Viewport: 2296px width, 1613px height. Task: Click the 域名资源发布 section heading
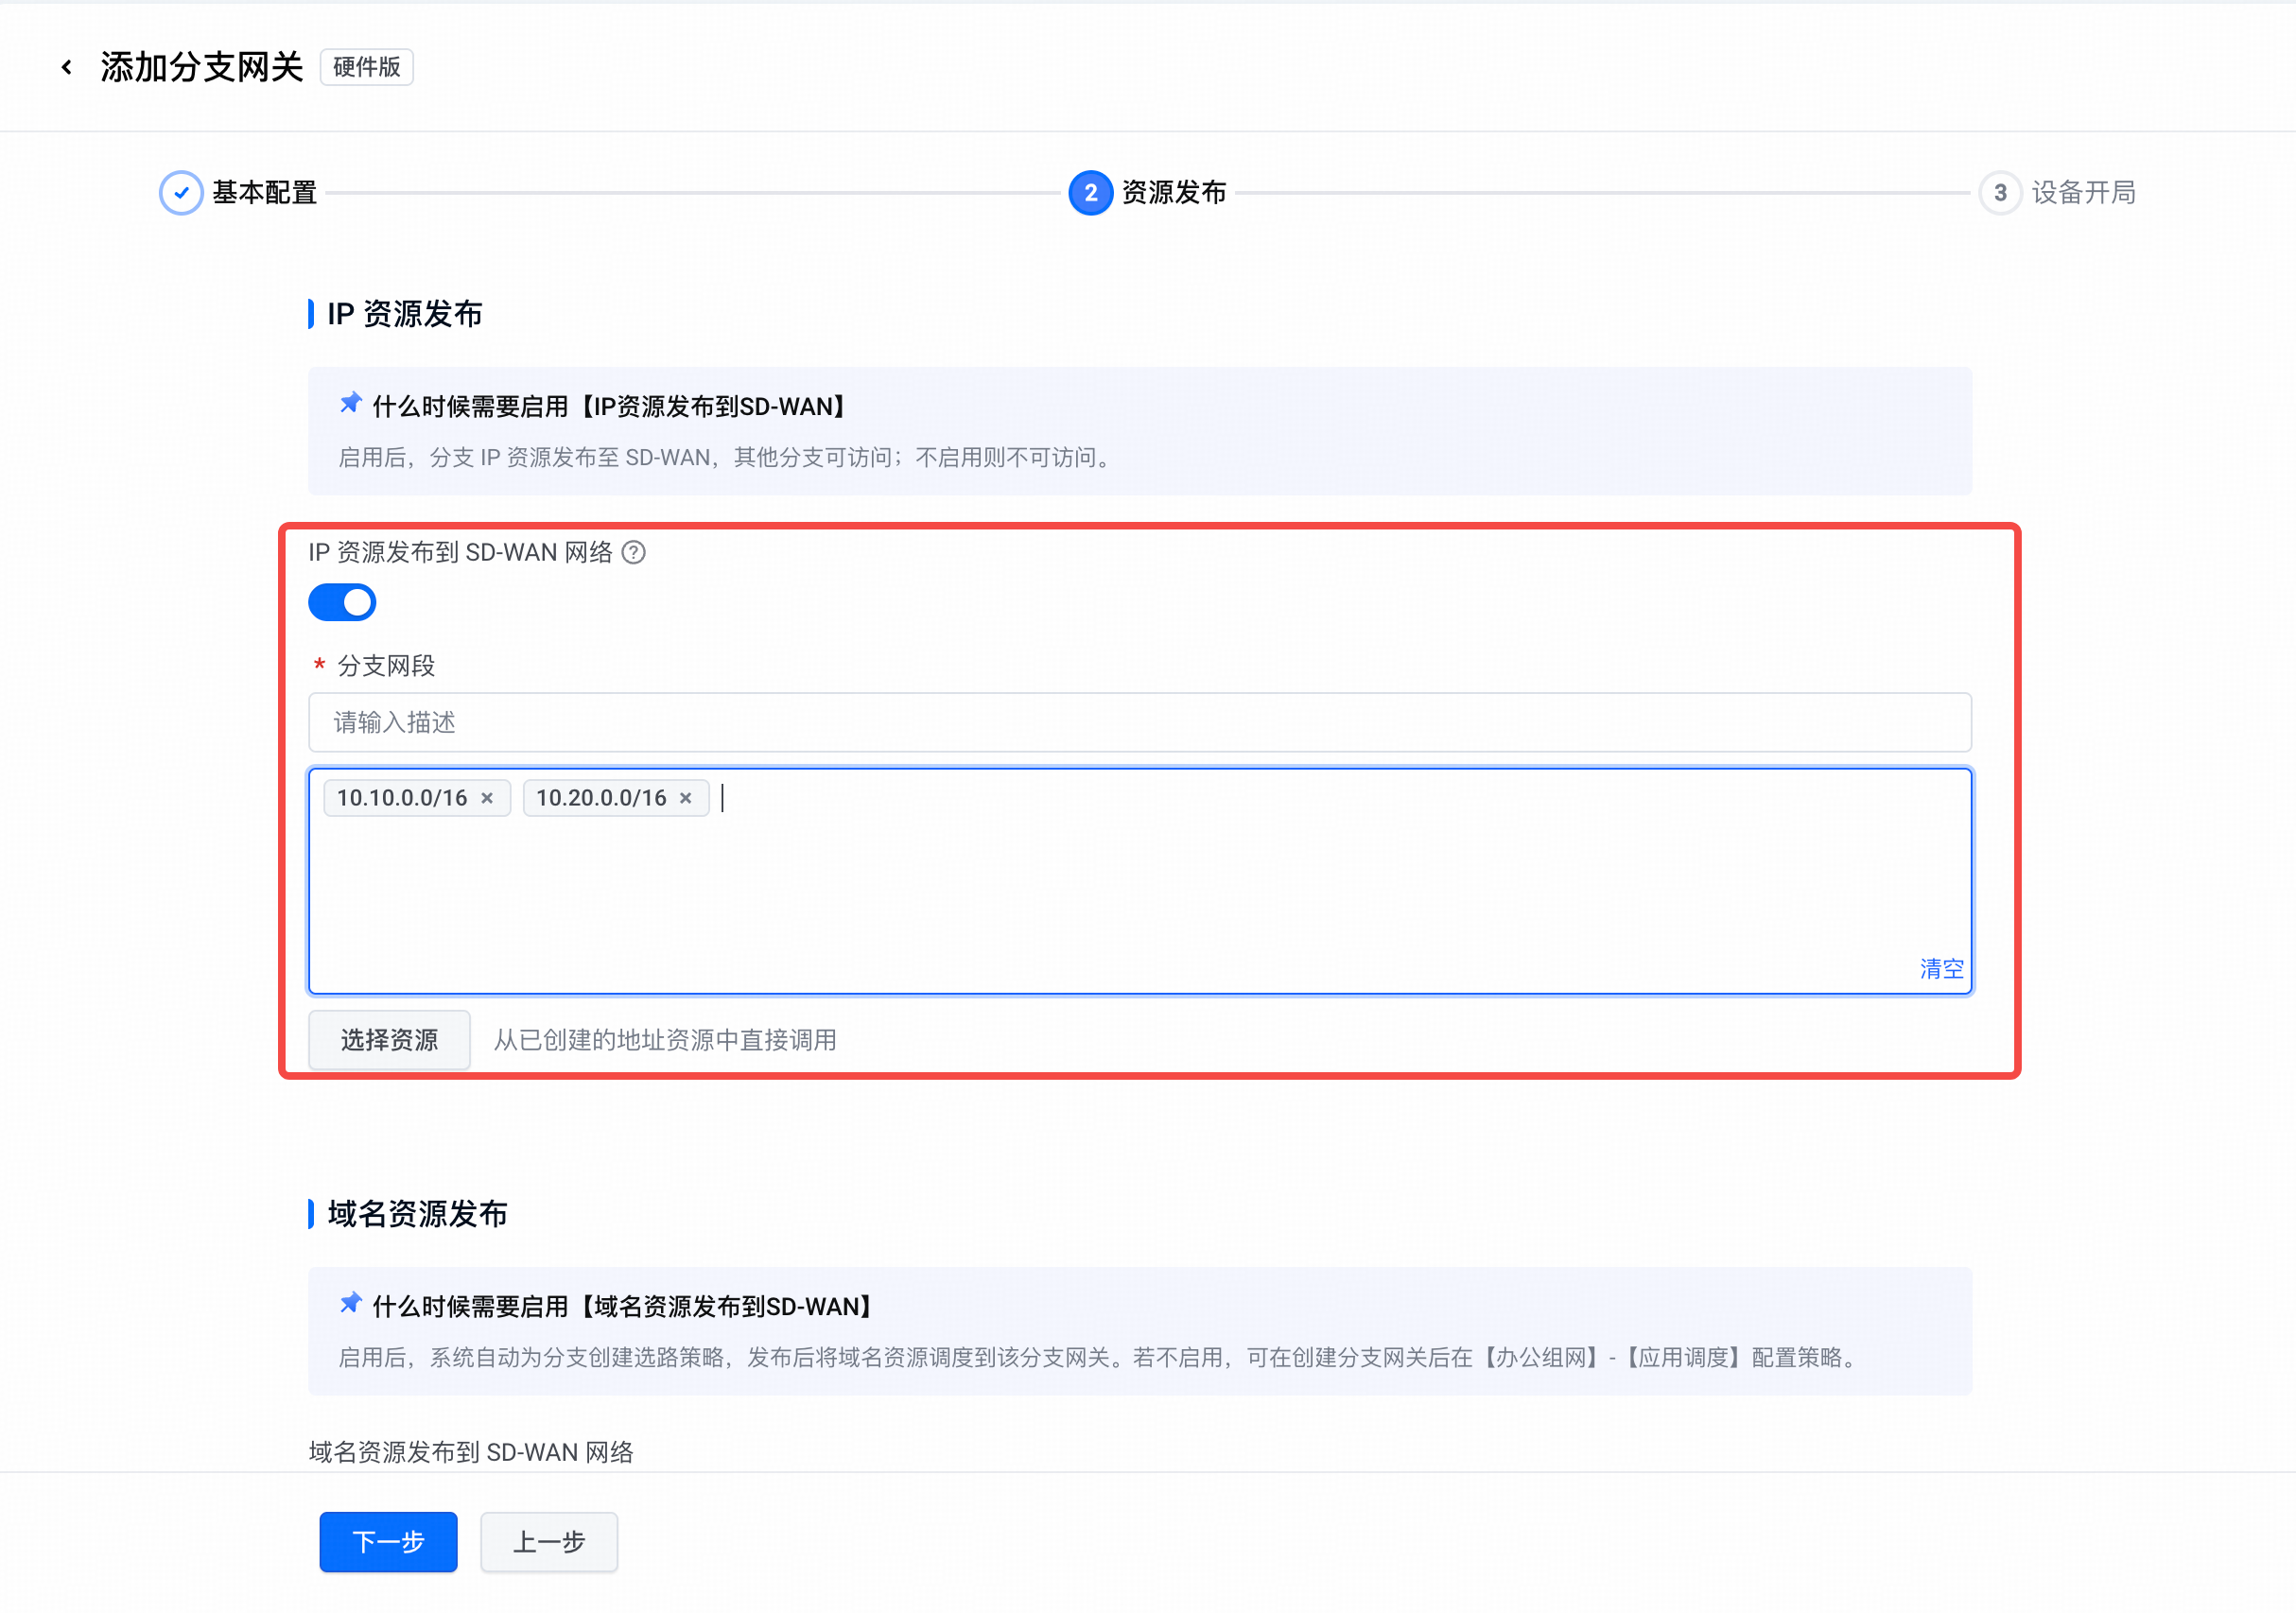[x=418, y=1214]
